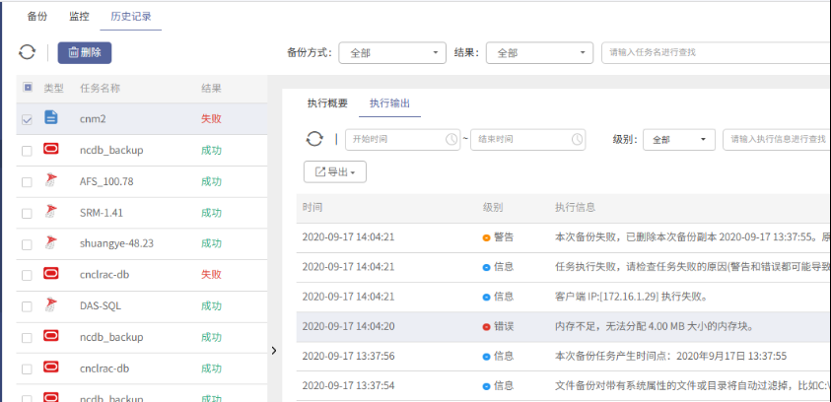Refresh the execution output list

pos(313,139)
